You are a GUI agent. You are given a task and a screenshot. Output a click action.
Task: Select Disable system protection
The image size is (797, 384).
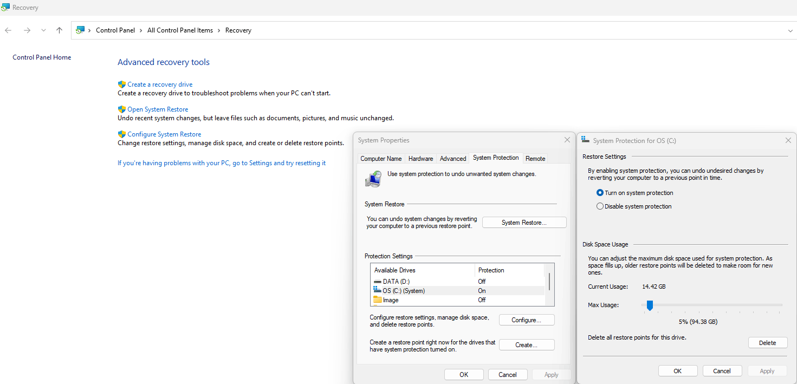coord(600,206)
